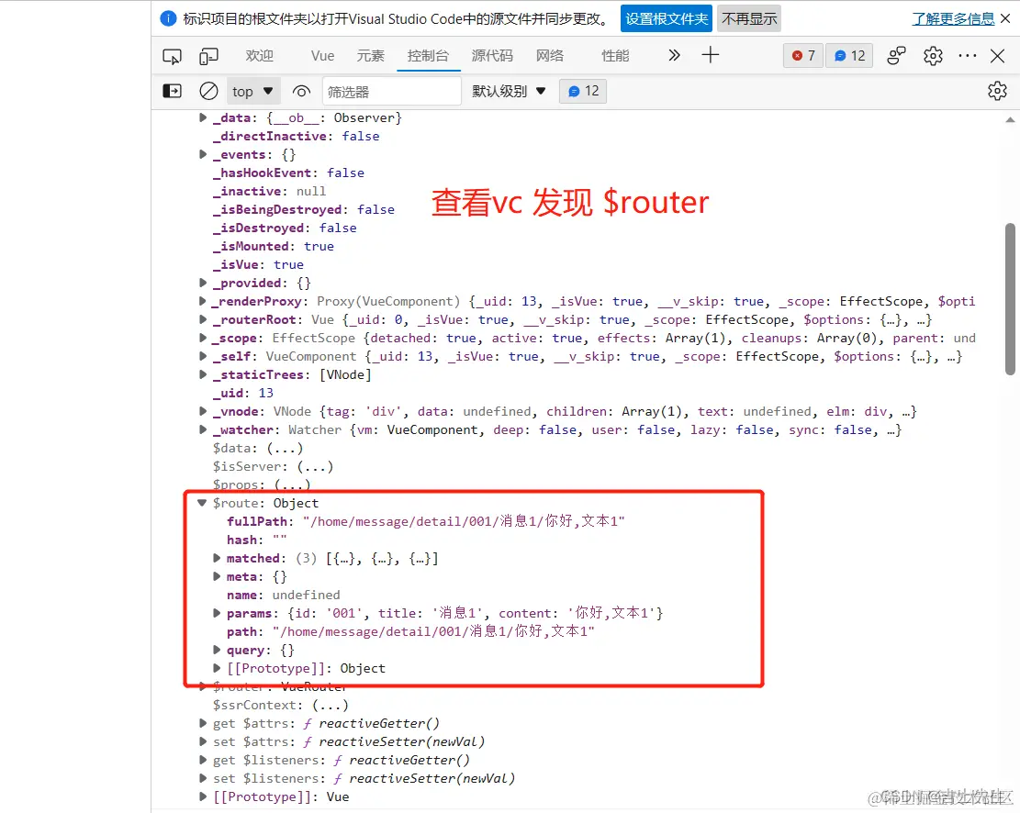Click the _uid: 13 row
1020x813 pixels.
pos(243,393)
